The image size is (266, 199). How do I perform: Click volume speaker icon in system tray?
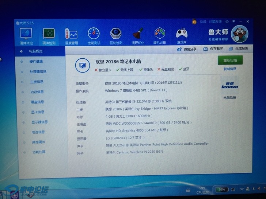[259, 188]
